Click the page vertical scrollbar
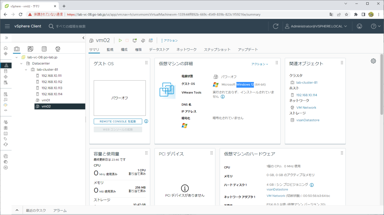 [382, 85]
